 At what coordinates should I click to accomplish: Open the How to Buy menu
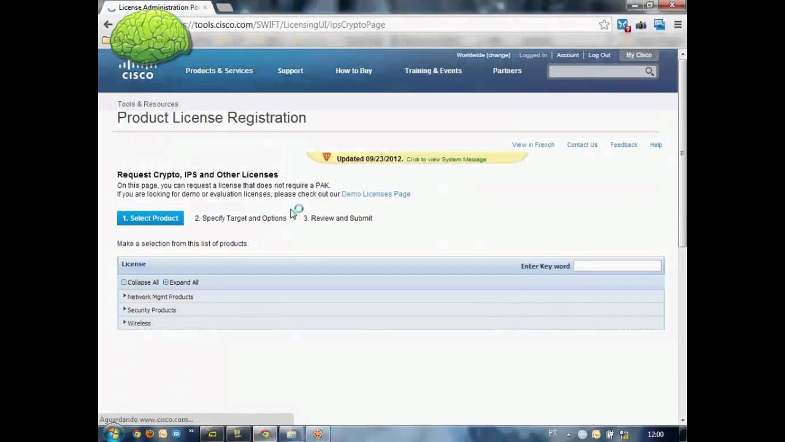354,71
